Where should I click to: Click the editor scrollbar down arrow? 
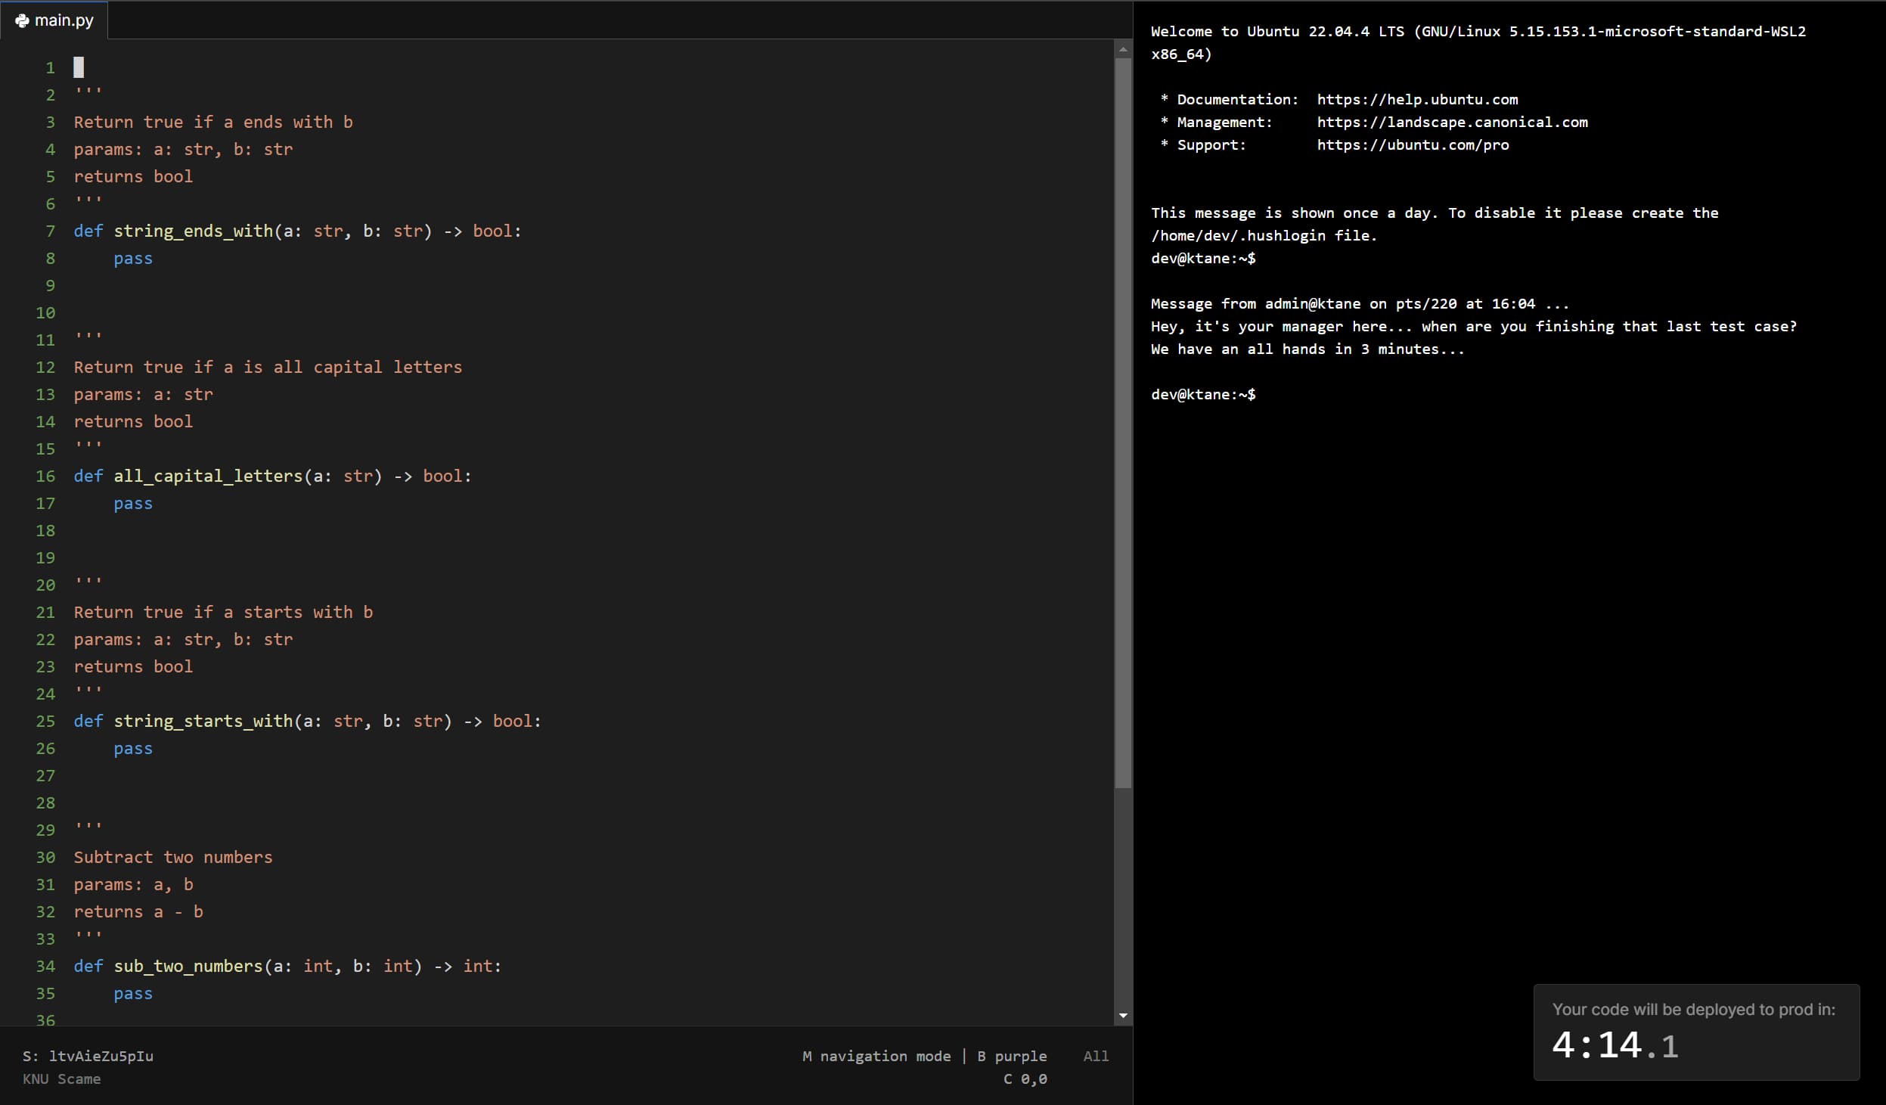click(x=1123, y=1016)
